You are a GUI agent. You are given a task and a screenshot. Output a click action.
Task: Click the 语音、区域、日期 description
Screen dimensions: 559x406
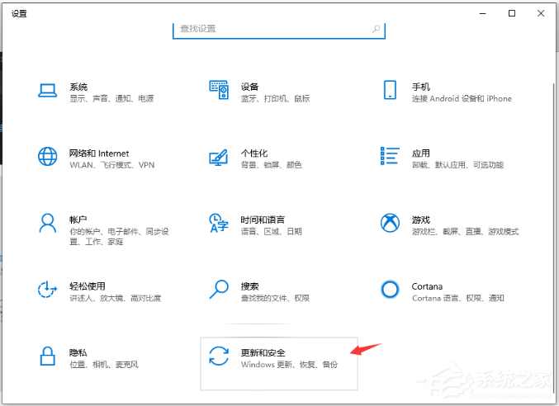coord(272,232)
